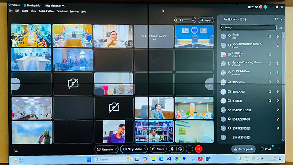Toggle the Participants panel button

click(243, 149)
